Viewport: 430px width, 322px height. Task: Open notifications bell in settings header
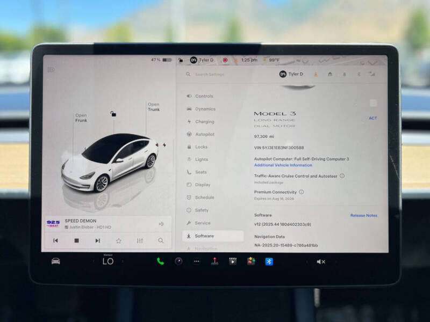pos(345,74)
